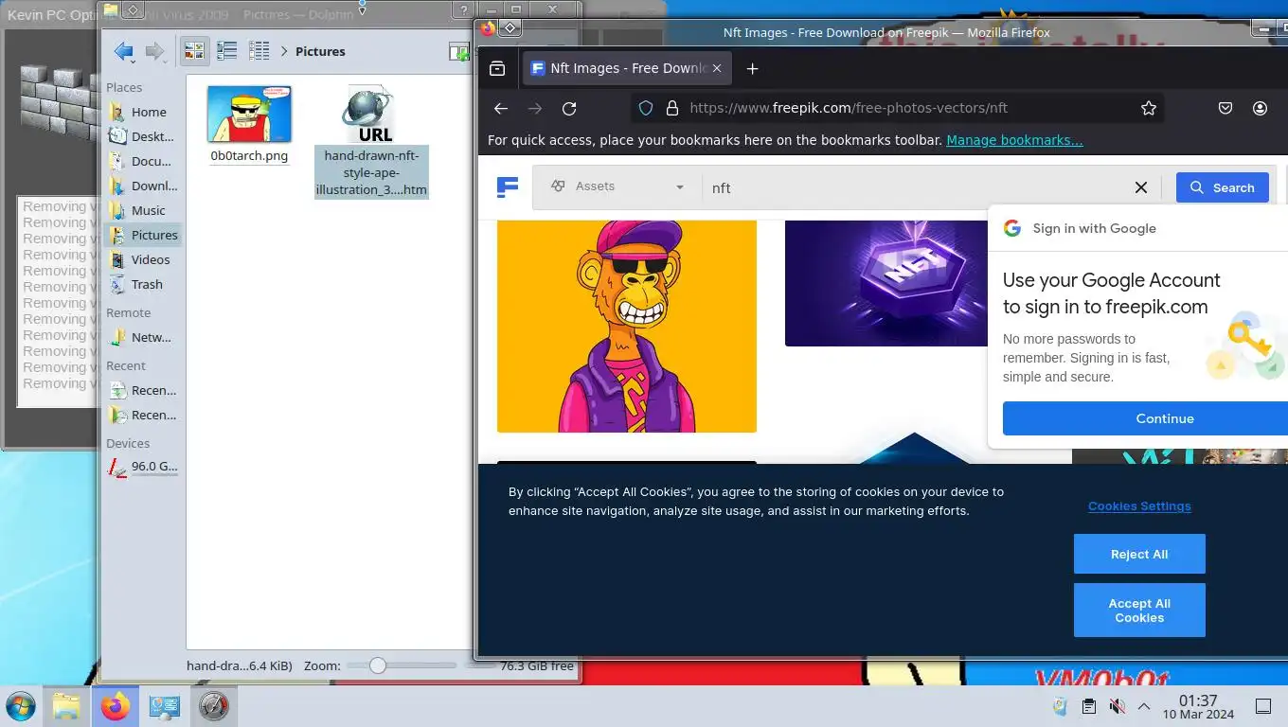This screenshot has height=727, width=1288.
Task: Open the Desktop place in Dolphin
Action: point(142,136)
